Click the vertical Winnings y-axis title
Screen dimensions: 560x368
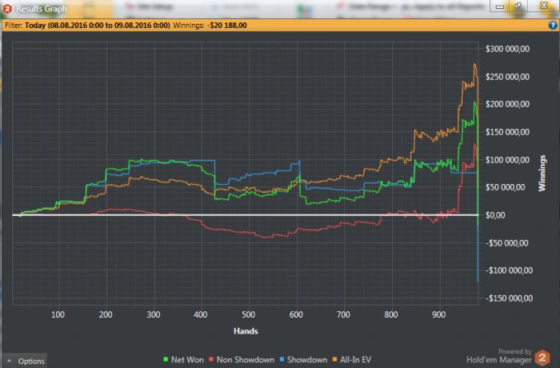click(x=542, y=174)
